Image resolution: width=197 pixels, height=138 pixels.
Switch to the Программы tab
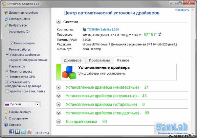click(99, 60)
